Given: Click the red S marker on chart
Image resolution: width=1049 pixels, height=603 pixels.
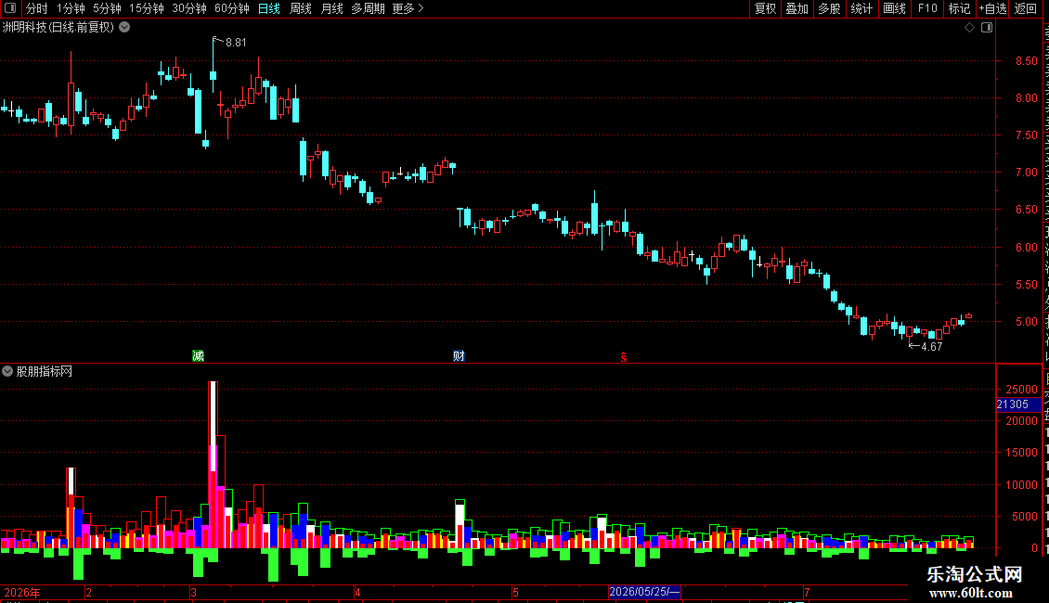Looking at the screenshot, I should (x=624, y=358).
